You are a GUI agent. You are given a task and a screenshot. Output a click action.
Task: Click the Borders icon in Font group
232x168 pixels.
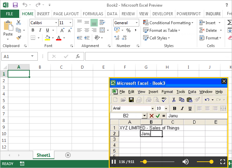(x=33, y=37)
